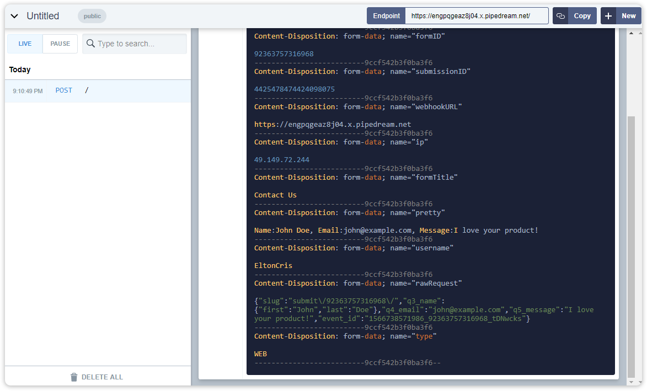Click the plus icon beside New
The height and width of the screenshot is (391, 647).
click(608, 16)
